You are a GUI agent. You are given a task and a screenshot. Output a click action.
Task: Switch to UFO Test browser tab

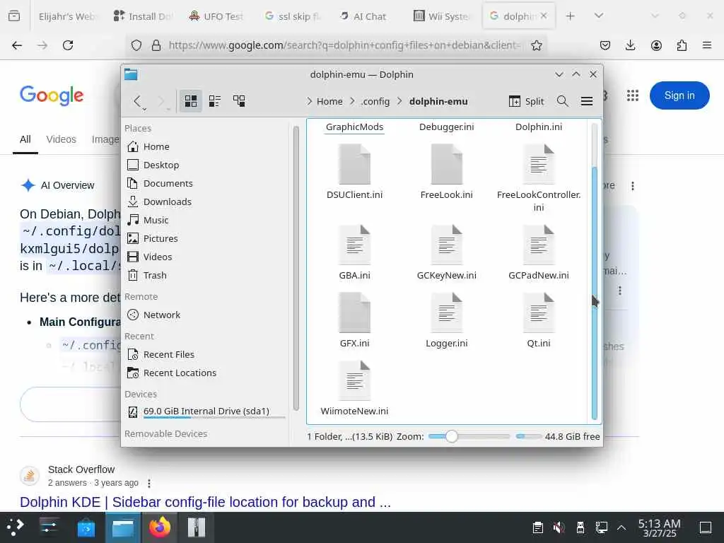pos(217,16)
